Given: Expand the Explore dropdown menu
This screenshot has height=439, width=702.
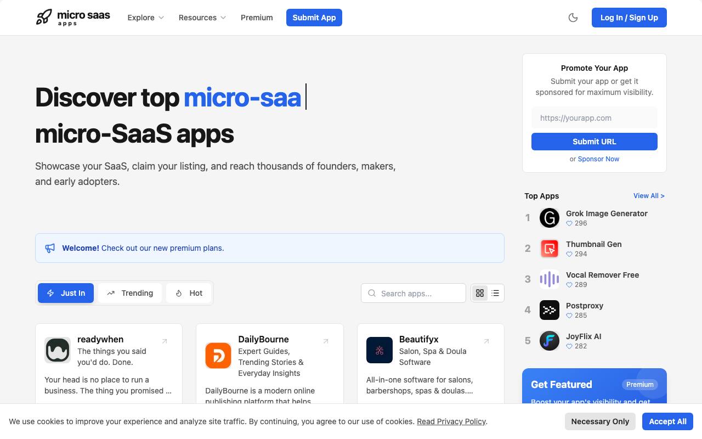Looking at the screenshot, I should point(145,18).
